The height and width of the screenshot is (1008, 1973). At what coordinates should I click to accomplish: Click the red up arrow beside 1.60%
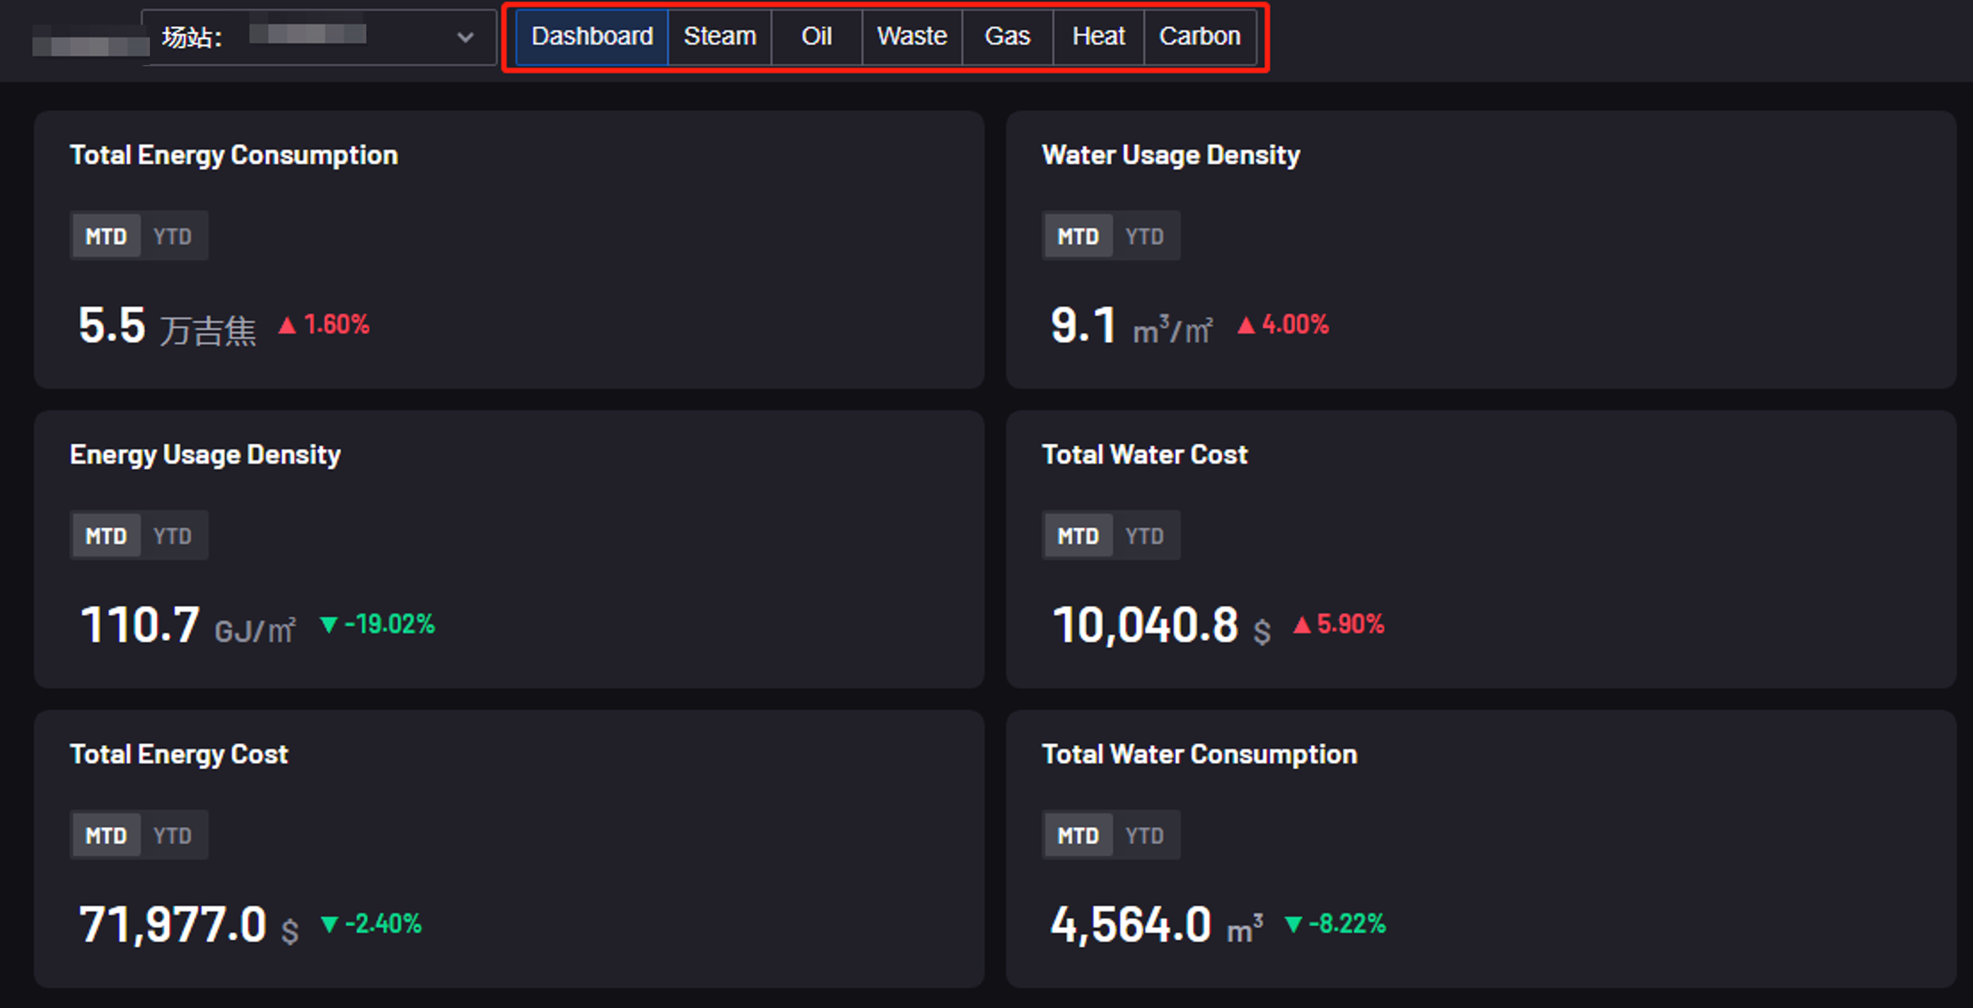[287, 325]
